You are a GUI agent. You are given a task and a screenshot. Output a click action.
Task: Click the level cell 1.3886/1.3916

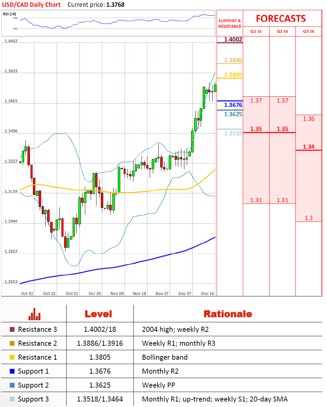click(100, 343)
